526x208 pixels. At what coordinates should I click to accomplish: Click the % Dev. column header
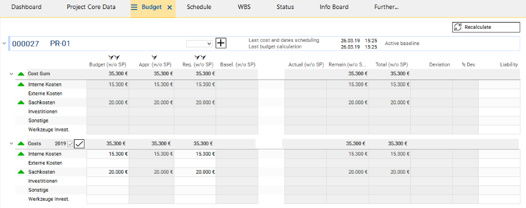tap(468, 65)
